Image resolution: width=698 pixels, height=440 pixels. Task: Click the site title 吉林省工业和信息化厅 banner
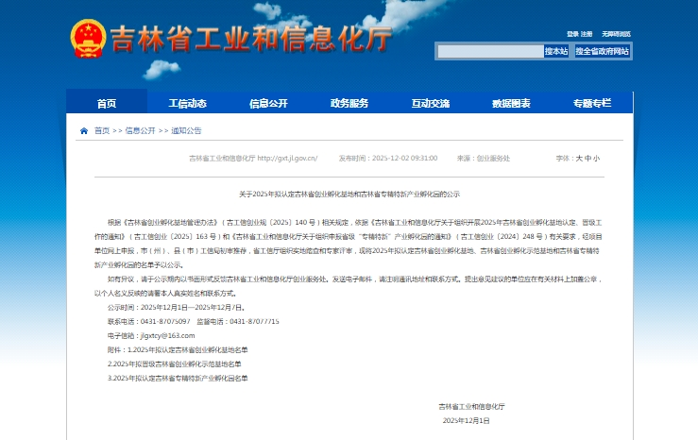250,39
